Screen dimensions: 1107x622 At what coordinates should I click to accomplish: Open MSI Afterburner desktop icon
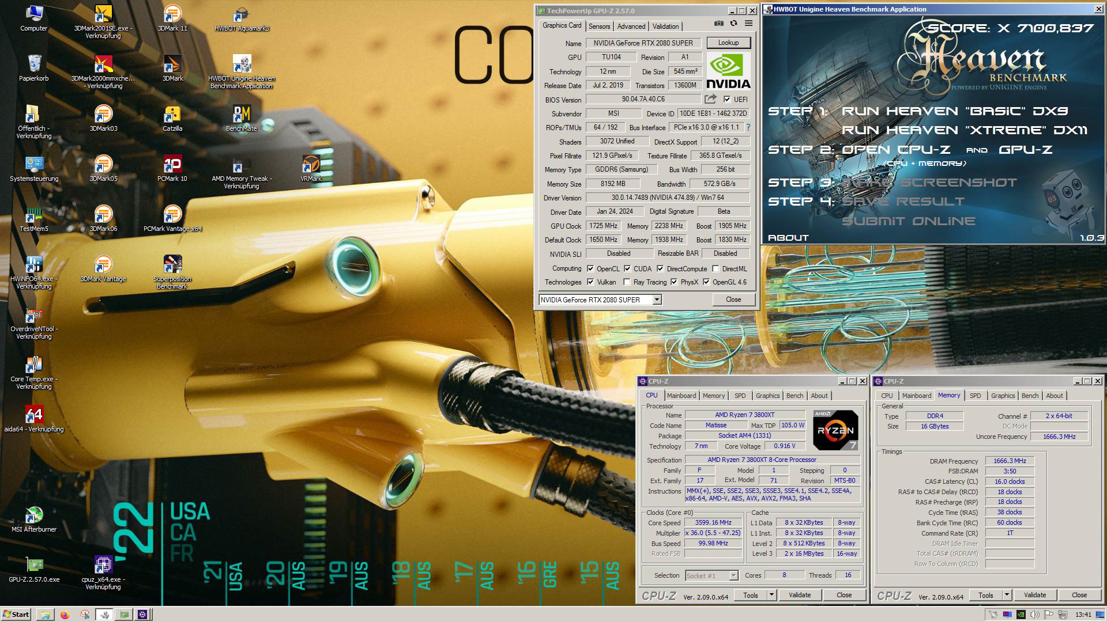pyautogui.click(x=34, y=518)
